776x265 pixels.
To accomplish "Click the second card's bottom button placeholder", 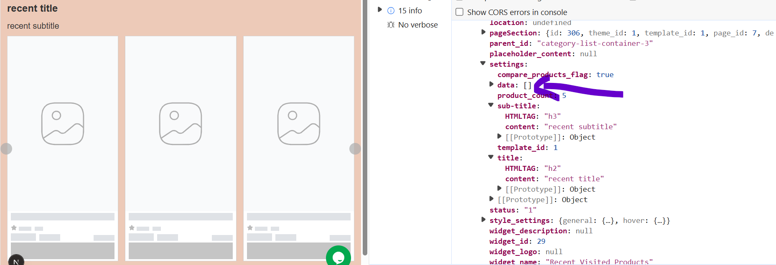I will (181, 251).
